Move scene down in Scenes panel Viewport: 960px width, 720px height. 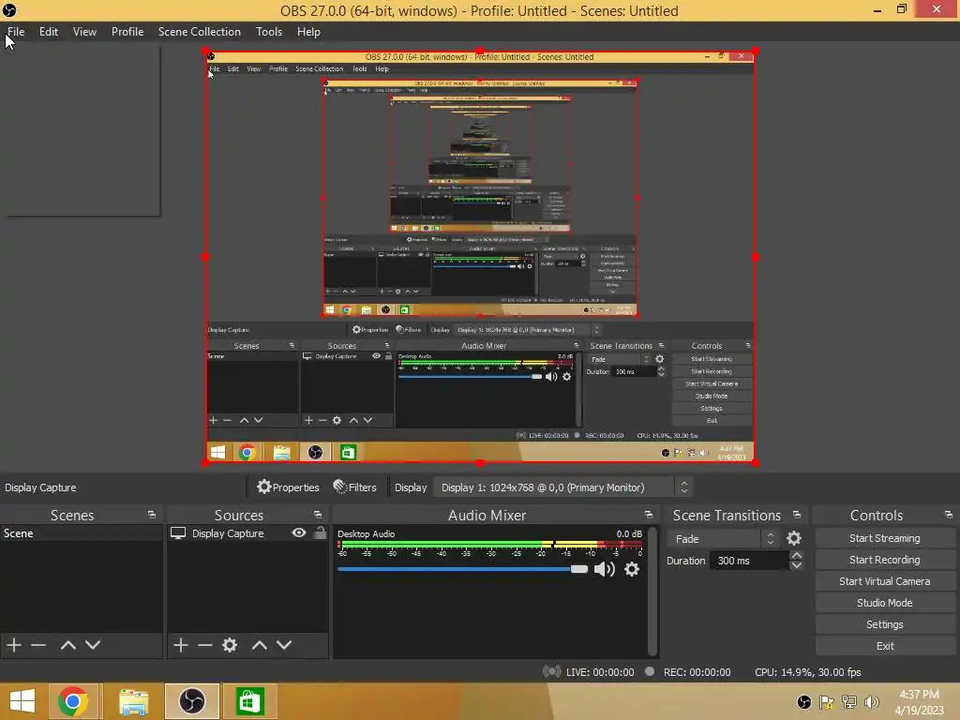(x=93, y=645)
